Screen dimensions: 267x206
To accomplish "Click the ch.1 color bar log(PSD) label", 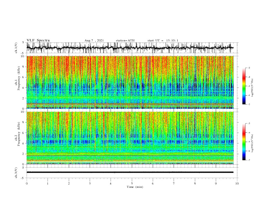I will 253,88.
